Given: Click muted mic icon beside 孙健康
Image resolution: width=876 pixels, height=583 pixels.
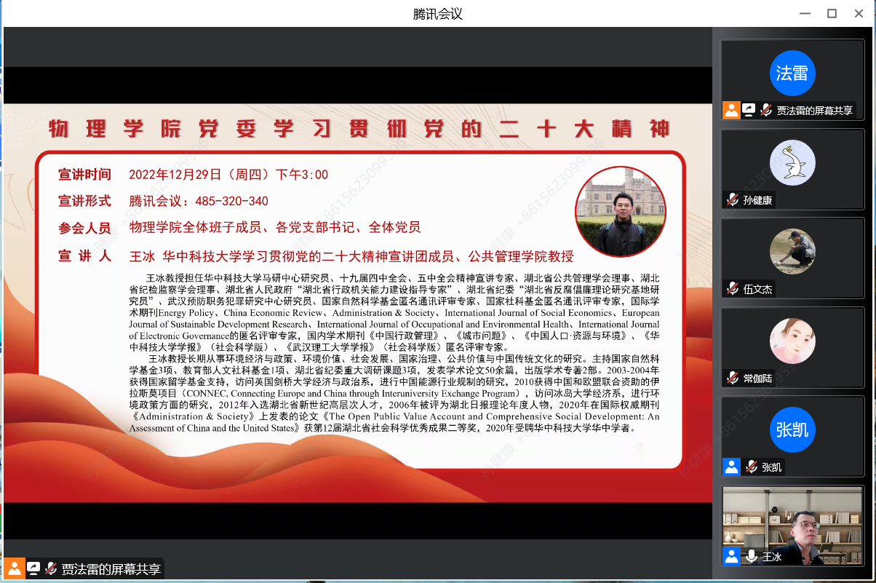Looking at the screenshot, I should [733, 200].
